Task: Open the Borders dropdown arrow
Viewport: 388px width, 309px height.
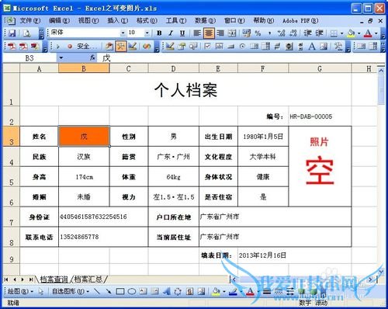Action: point(341,33)
